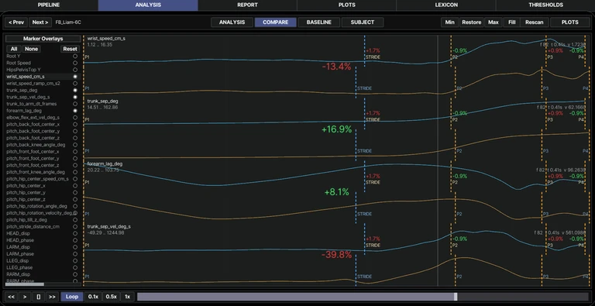Toggle the Loop playback button
Viewport: 595px width, 306px height.
(72, 297)
